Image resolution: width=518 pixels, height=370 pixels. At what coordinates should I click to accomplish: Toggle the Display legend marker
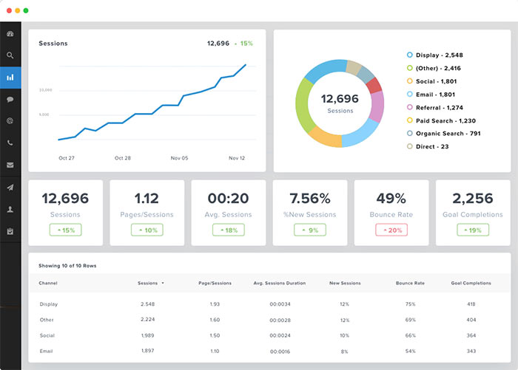[x=409, y=55]
